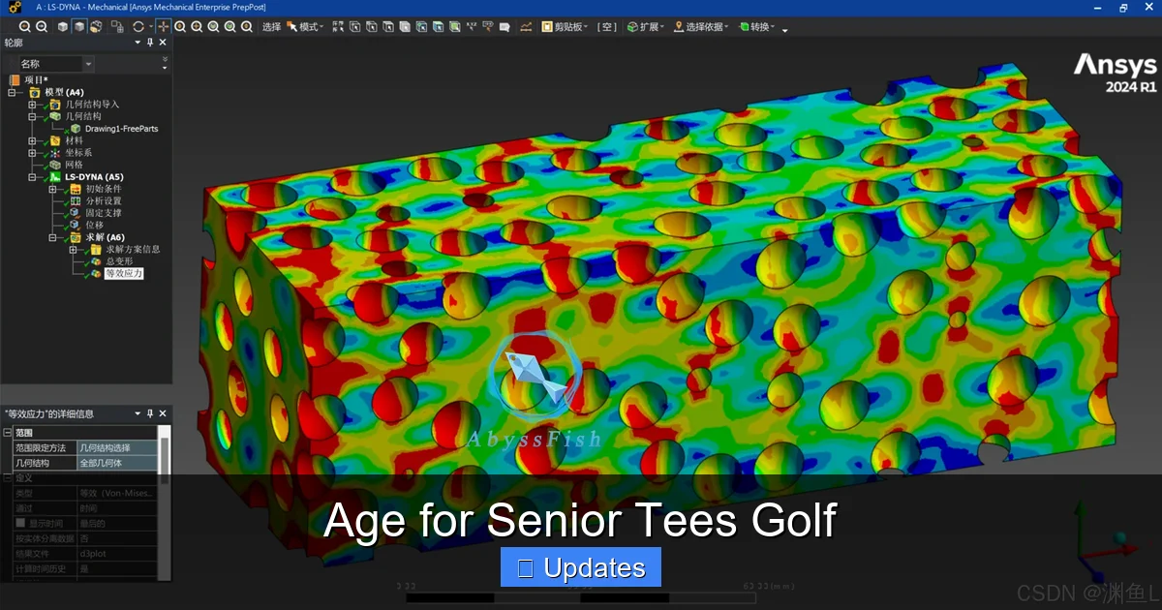Collapse the LS-DYNA (A5) tree node

tap(32, 177)
